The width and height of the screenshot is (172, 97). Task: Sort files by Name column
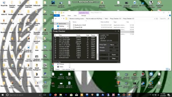(74, 22)
